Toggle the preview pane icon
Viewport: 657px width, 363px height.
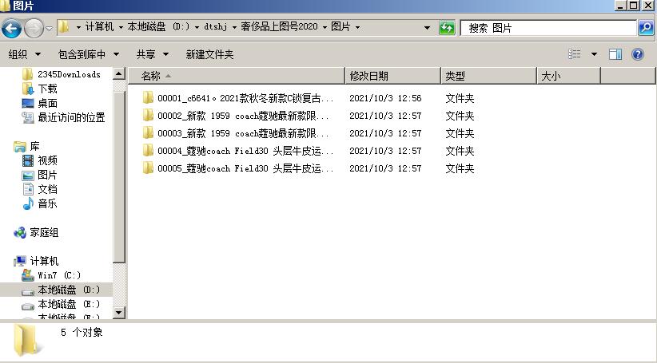click(x=615, y=54)
